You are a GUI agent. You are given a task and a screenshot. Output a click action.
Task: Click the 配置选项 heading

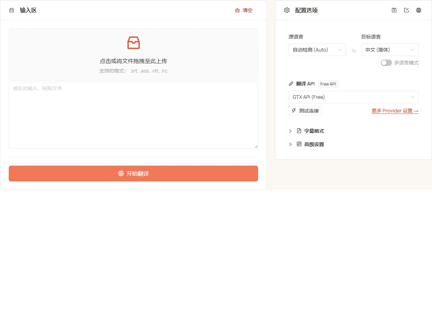click(306, 10)
